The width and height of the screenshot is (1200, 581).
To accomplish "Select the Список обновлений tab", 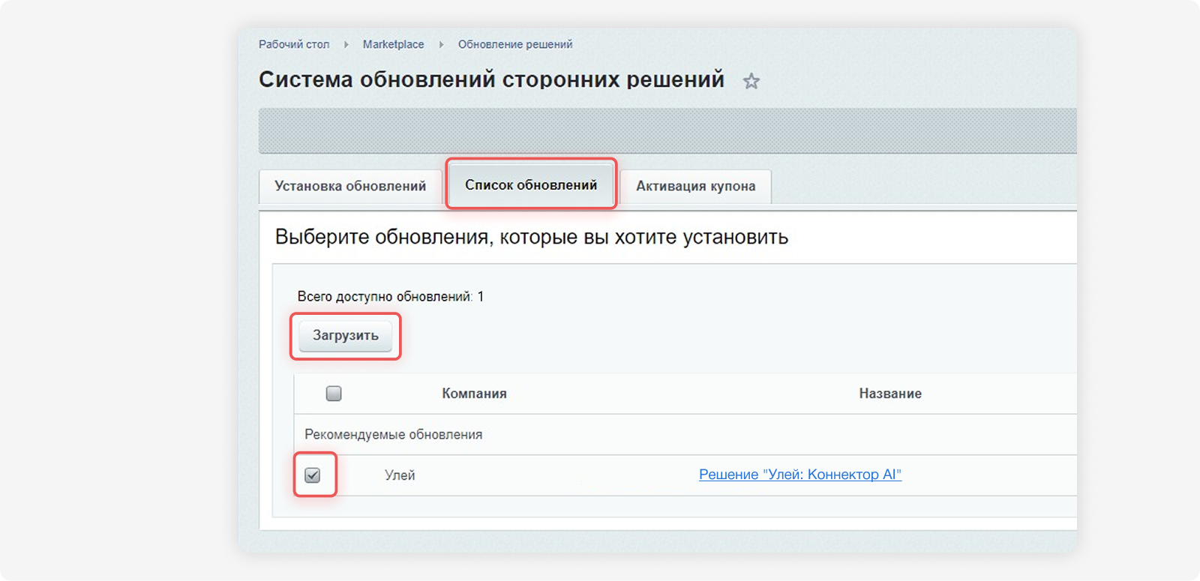I will click(x=531, y=184).
